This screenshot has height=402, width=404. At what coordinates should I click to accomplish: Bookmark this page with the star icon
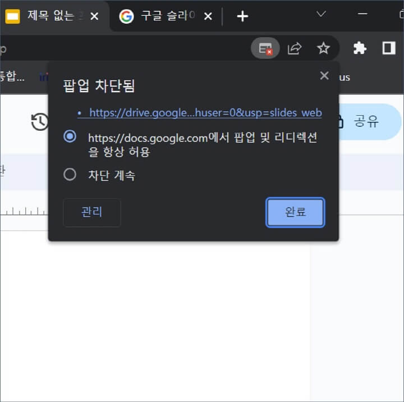pos(323,48)
